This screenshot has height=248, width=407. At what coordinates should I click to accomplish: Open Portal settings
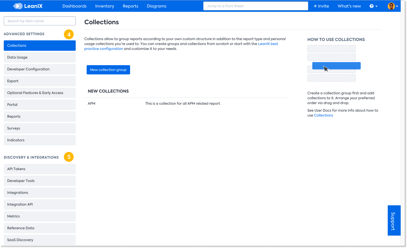[40, 105]
